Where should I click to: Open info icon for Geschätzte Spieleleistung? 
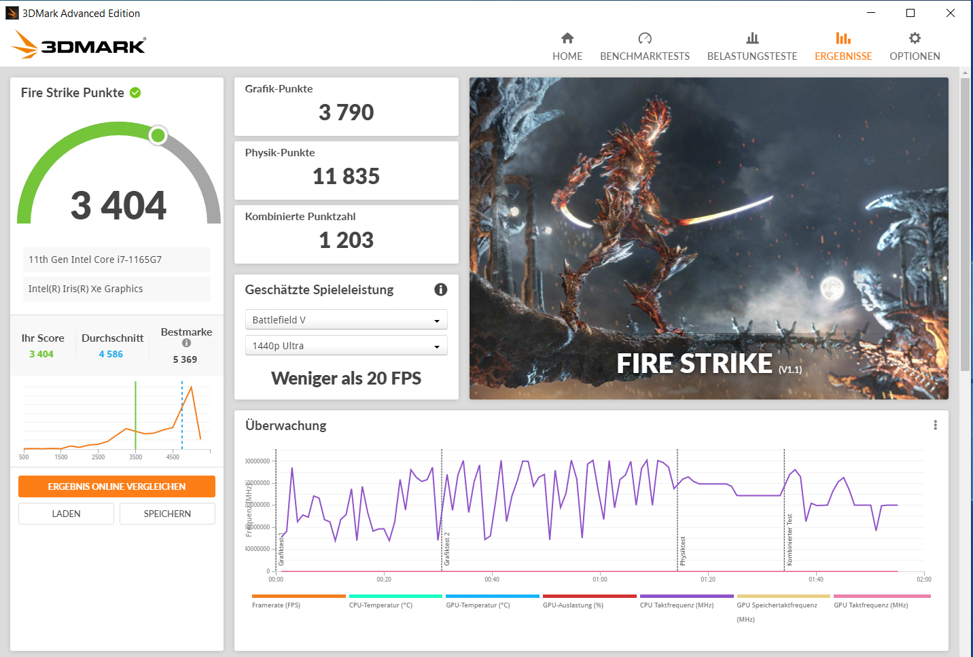click(x=440, y=289)
